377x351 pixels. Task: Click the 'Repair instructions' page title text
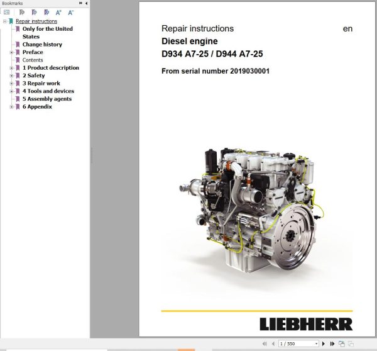pos(197,29)
